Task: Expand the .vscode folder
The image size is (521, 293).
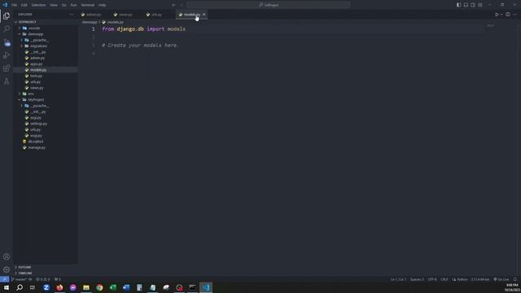Action: (34, 28)
